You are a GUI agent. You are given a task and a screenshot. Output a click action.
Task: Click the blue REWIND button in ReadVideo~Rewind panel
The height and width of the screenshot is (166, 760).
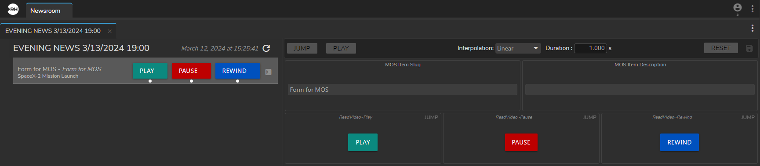680,142
